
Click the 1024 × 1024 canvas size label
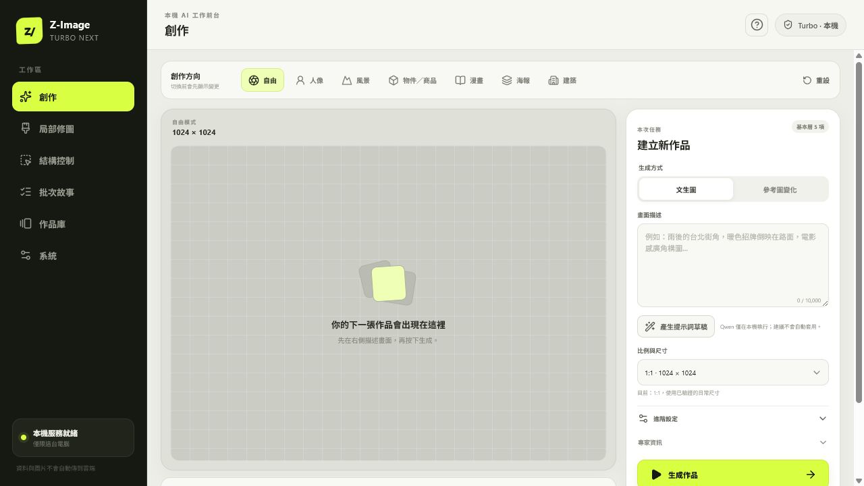pyautogui.click(x=194, y=132)
